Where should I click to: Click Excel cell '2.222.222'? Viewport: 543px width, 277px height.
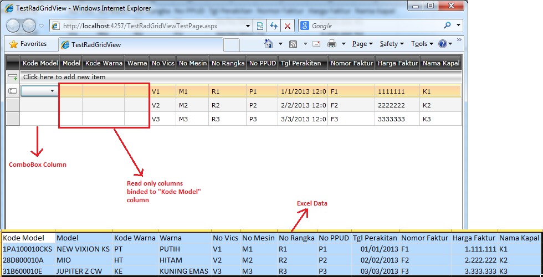tap(474, 260)
